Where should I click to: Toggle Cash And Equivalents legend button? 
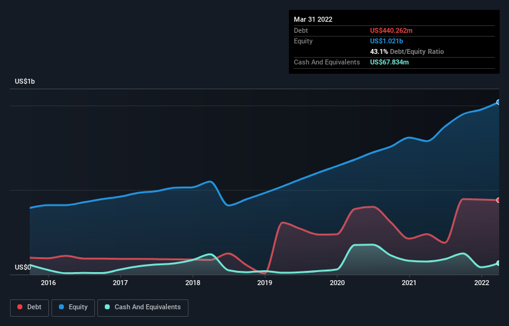pyautogui.click(x=143, y=307)
